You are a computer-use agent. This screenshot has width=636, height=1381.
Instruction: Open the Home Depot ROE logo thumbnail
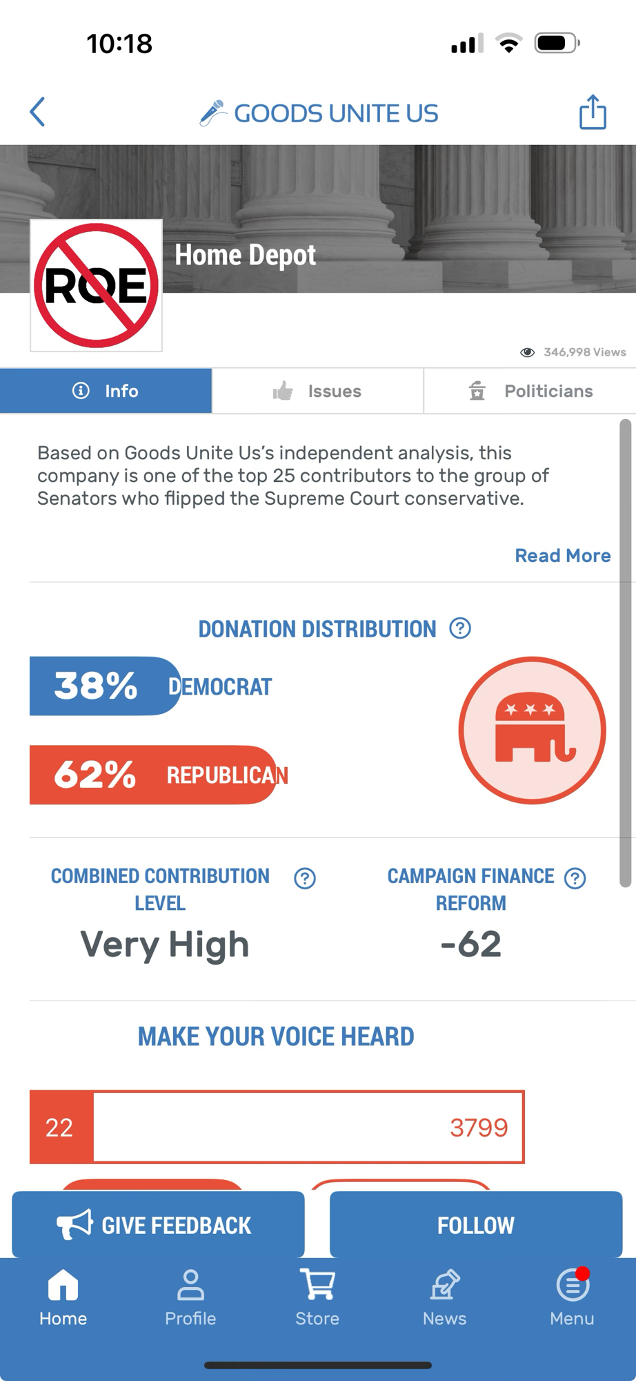click(97, 285)
